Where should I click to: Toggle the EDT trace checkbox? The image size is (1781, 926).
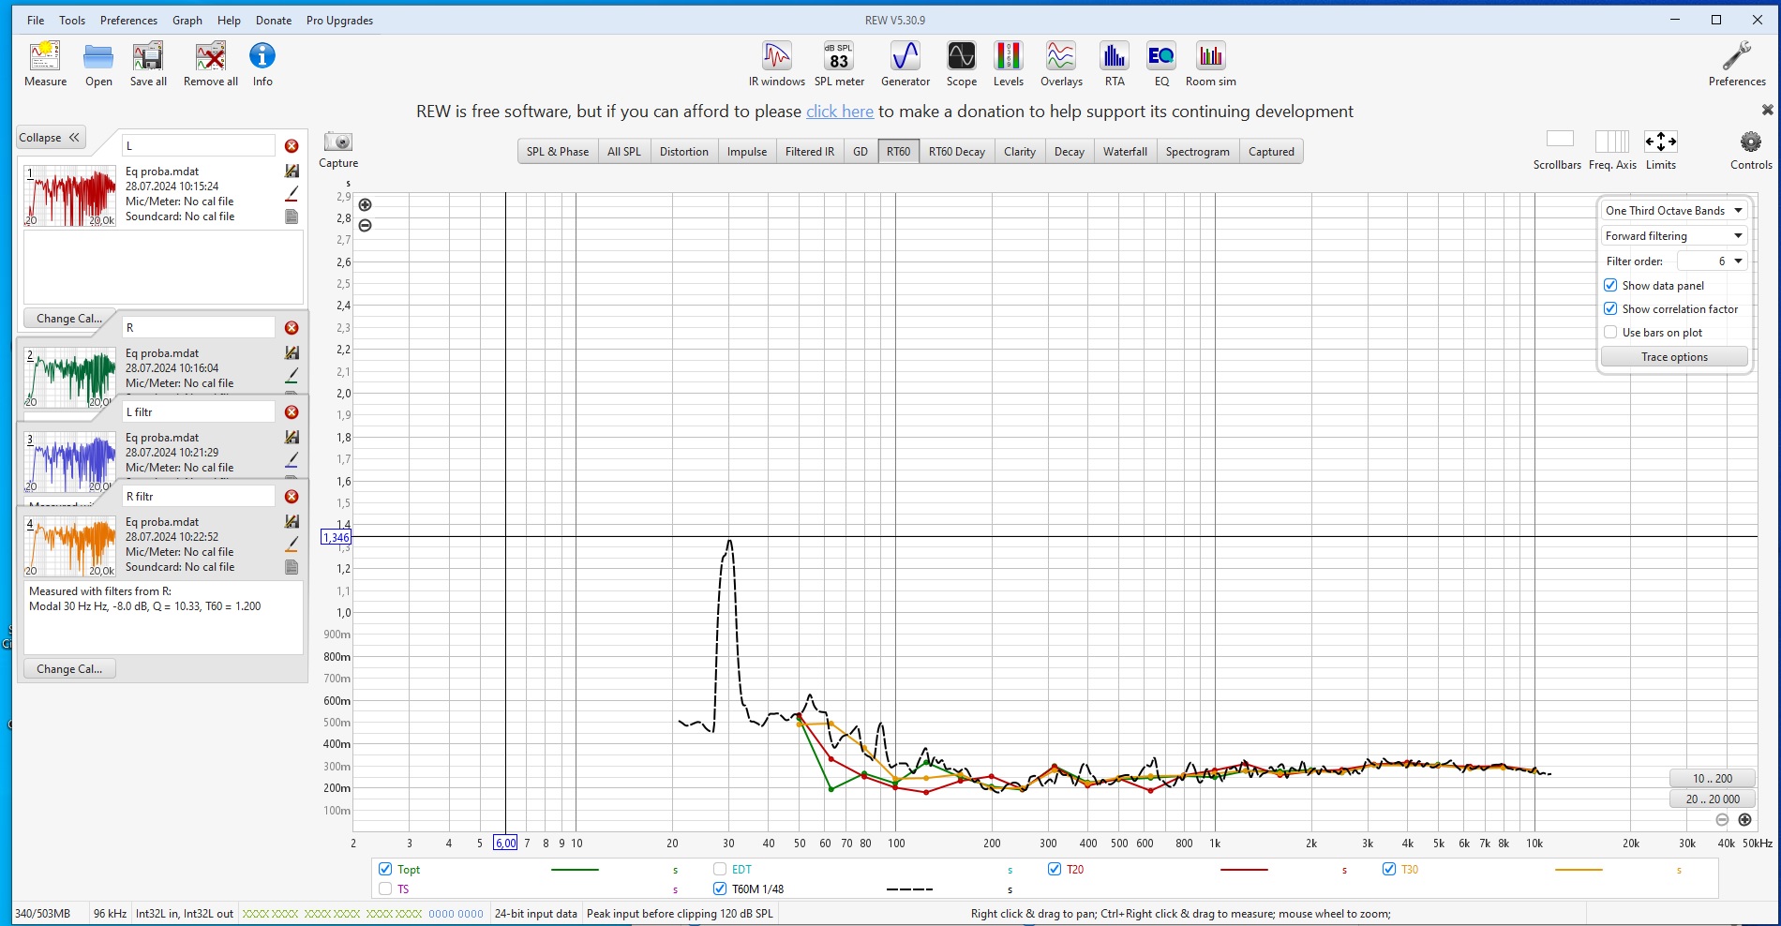click(720, 870)
